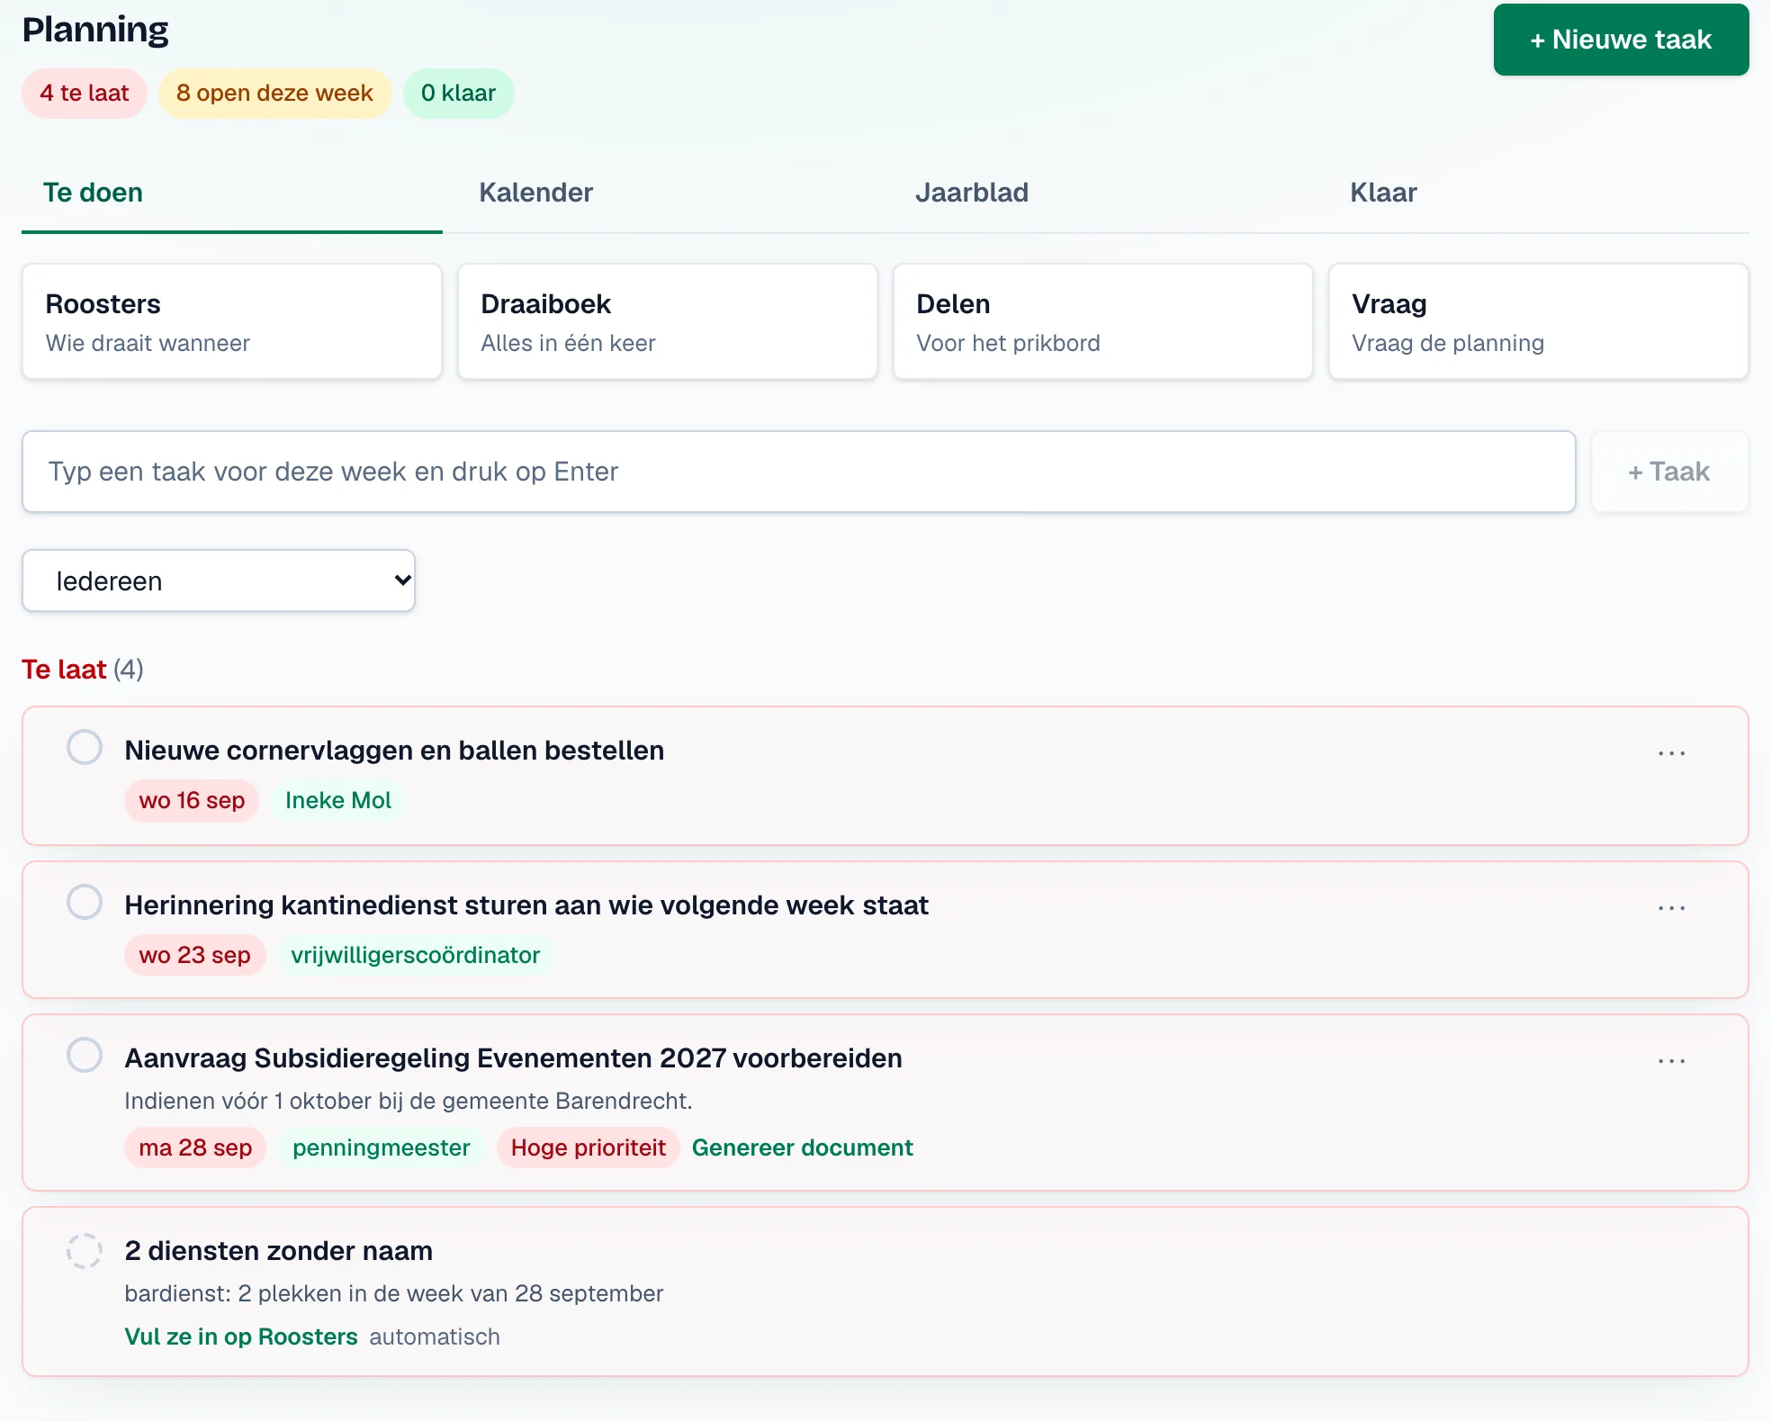Click the Ineke Mol assignee chip
1771x1422 pixels.
coord(338,800)
